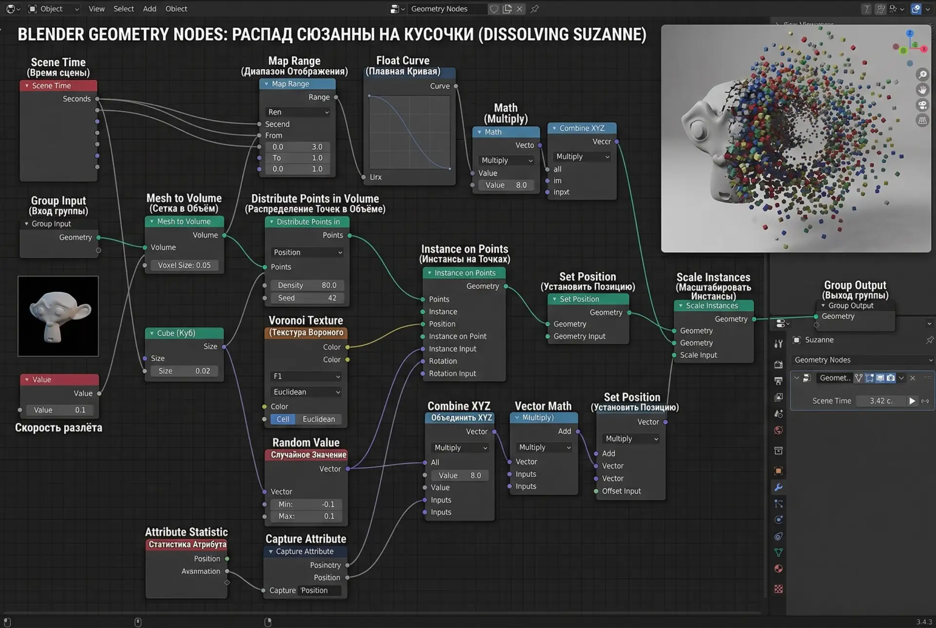Open modifier extra options arrow
The image size is (936, 628).
(901, 378)
